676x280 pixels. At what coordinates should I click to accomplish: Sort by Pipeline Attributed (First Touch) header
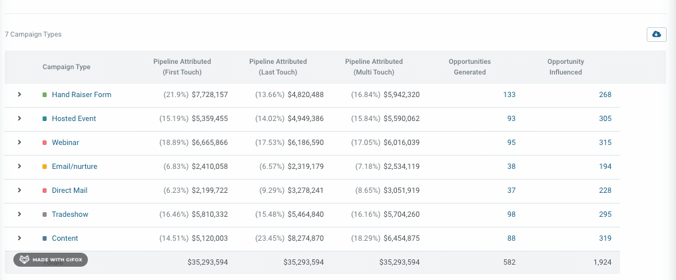coord(182,67)
